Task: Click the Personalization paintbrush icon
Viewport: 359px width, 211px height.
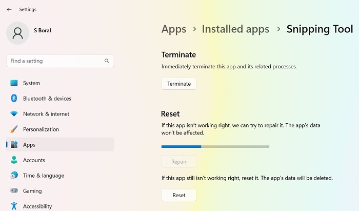Action: (x=14, y=129)
